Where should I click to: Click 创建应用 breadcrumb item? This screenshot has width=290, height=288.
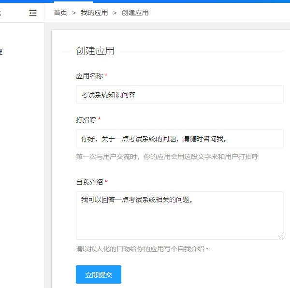[135, 13]
